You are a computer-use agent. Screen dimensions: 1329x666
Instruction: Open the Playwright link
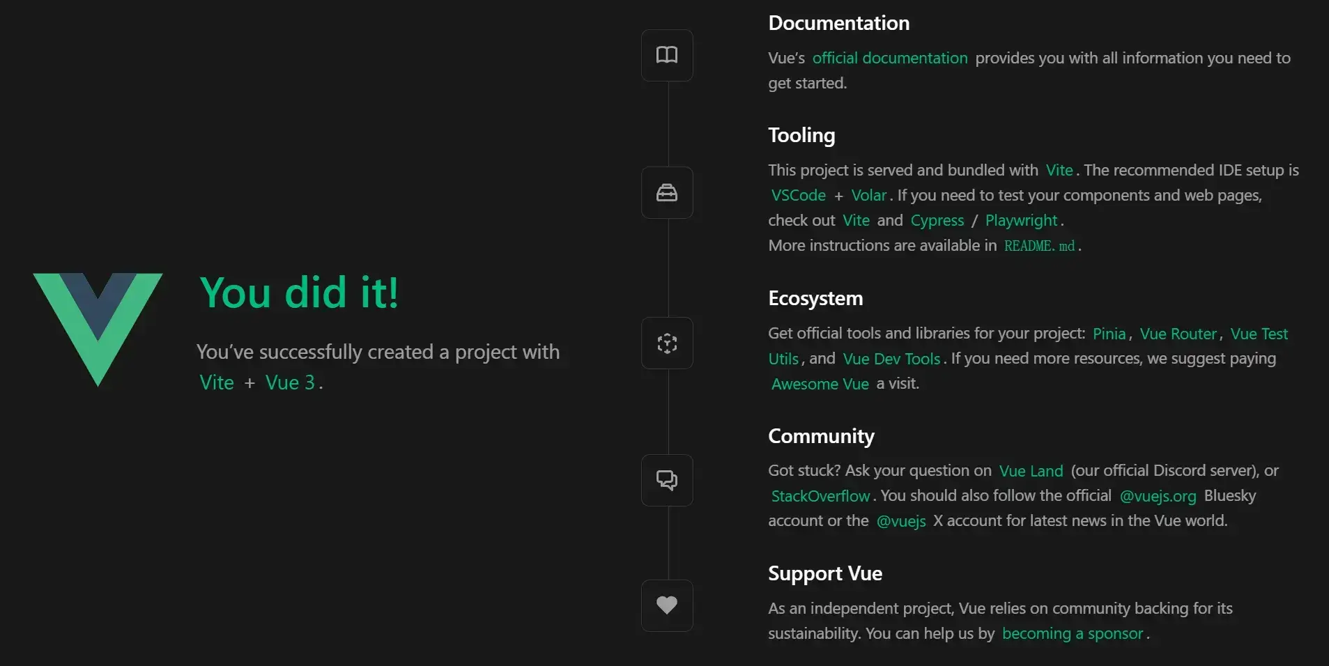pyautogui.click(x=1022, y=221)
